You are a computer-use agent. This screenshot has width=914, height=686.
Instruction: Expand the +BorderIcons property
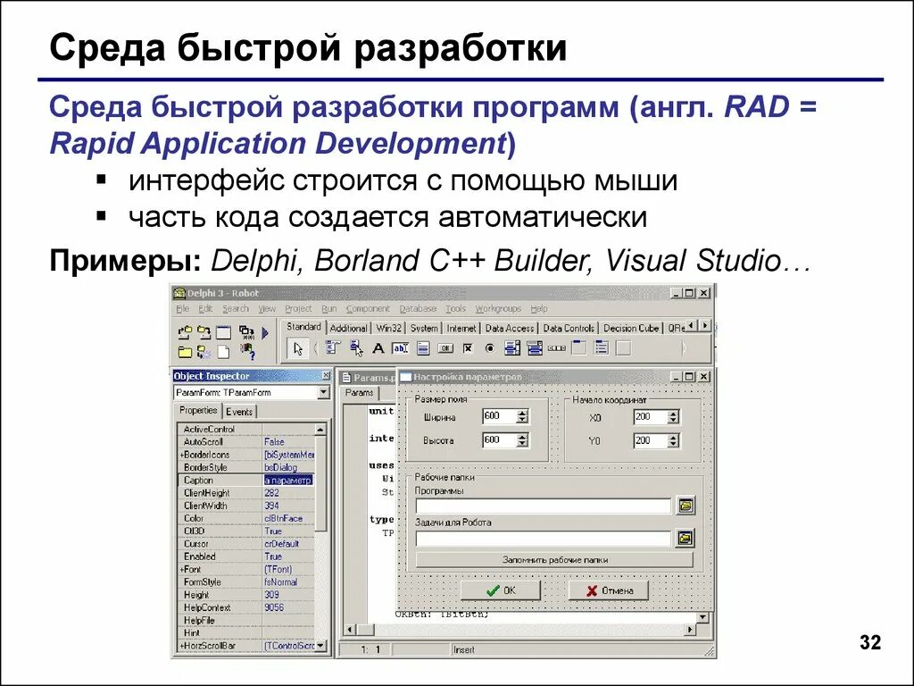point(181,455)
